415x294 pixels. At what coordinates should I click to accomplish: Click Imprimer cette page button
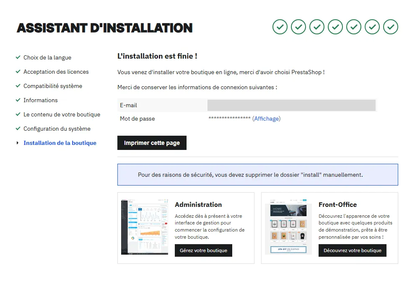coord(152,143)
